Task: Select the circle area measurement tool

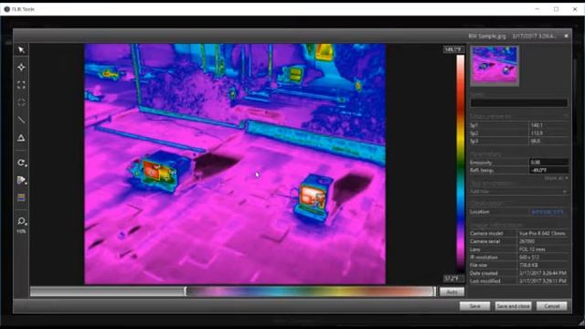Action: [x=21, y=102]
